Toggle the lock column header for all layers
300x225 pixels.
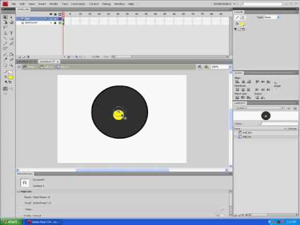tap(55, 14)
